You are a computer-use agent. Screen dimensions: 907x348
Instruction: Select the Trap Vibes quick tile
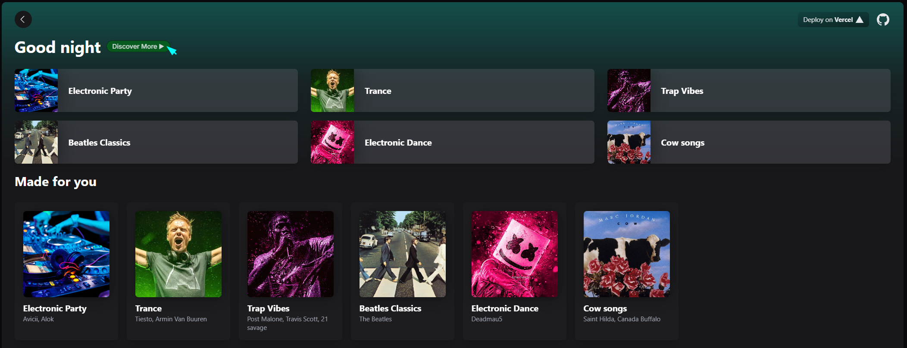[748, 91]
